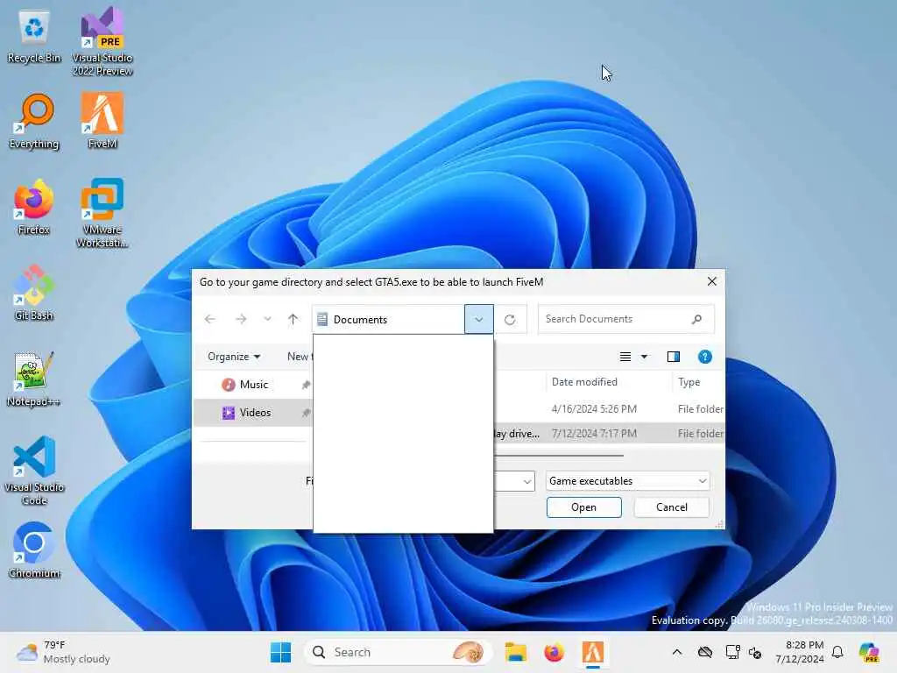Viewport: 897px width, 673px height.
Task: Open VMware Workstation desktop shortcut
Action: [102, 213]
